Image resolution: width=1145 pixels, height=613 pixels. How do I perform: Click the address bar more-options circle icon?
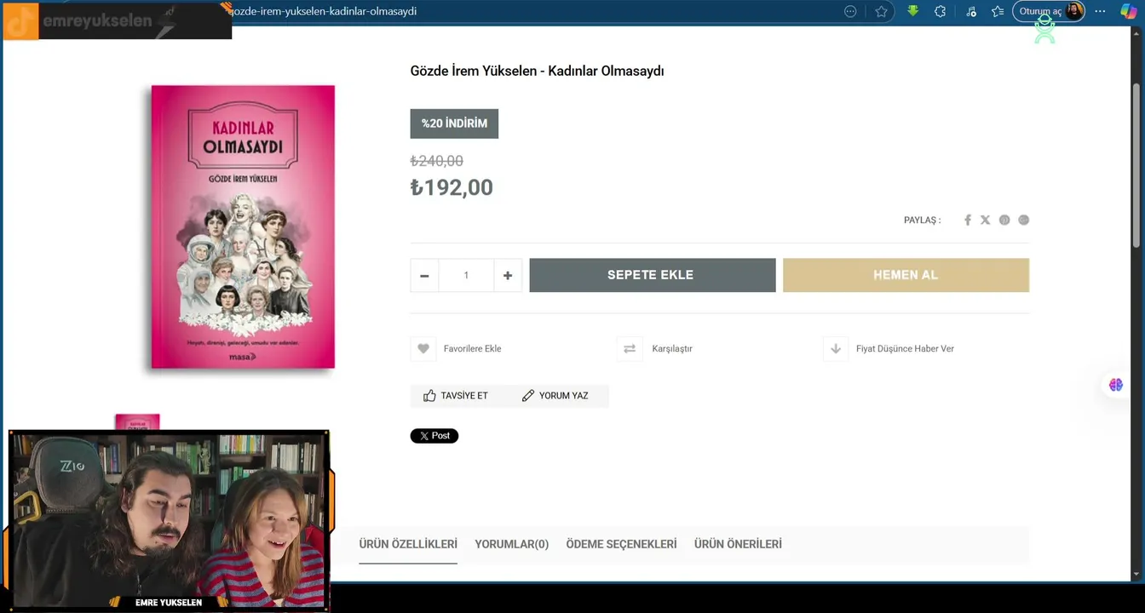tap(850, 11)
